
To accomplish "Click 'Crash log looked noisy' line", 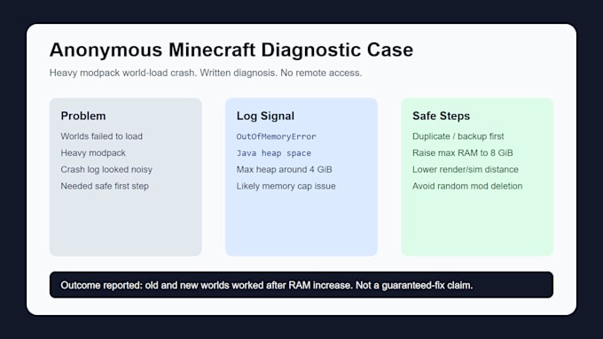I will [106, 169].
